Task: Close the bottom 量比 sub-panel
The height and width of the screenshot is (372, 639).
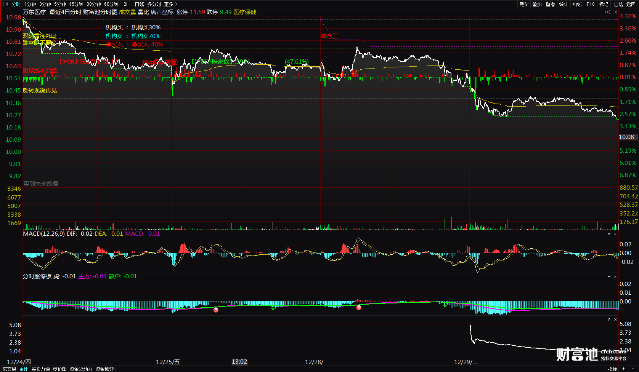Action: [615, 319]
